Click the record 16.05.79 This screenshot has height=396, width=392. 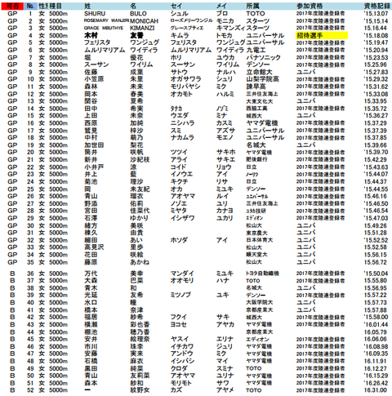[376, 331]
